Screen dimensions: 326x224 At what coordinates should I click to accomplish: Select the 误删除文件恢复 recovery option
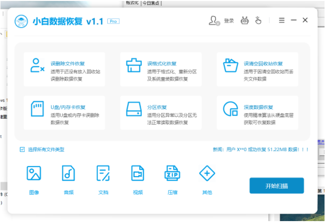64,69
